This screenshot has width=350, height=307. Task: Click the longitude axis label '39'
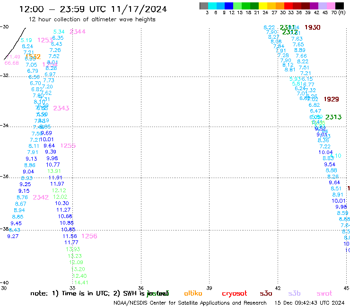[x=209, y=288]
